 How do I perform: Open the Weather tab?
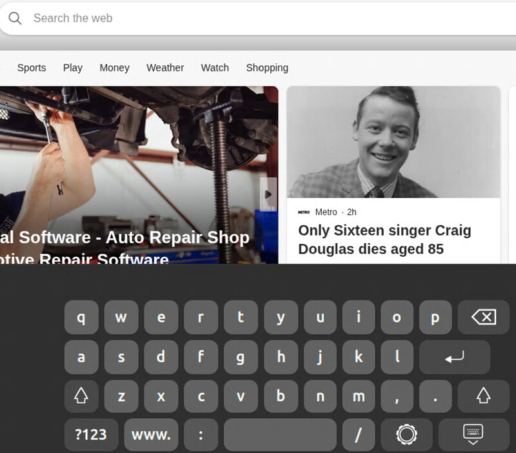[x=165, y=68]
